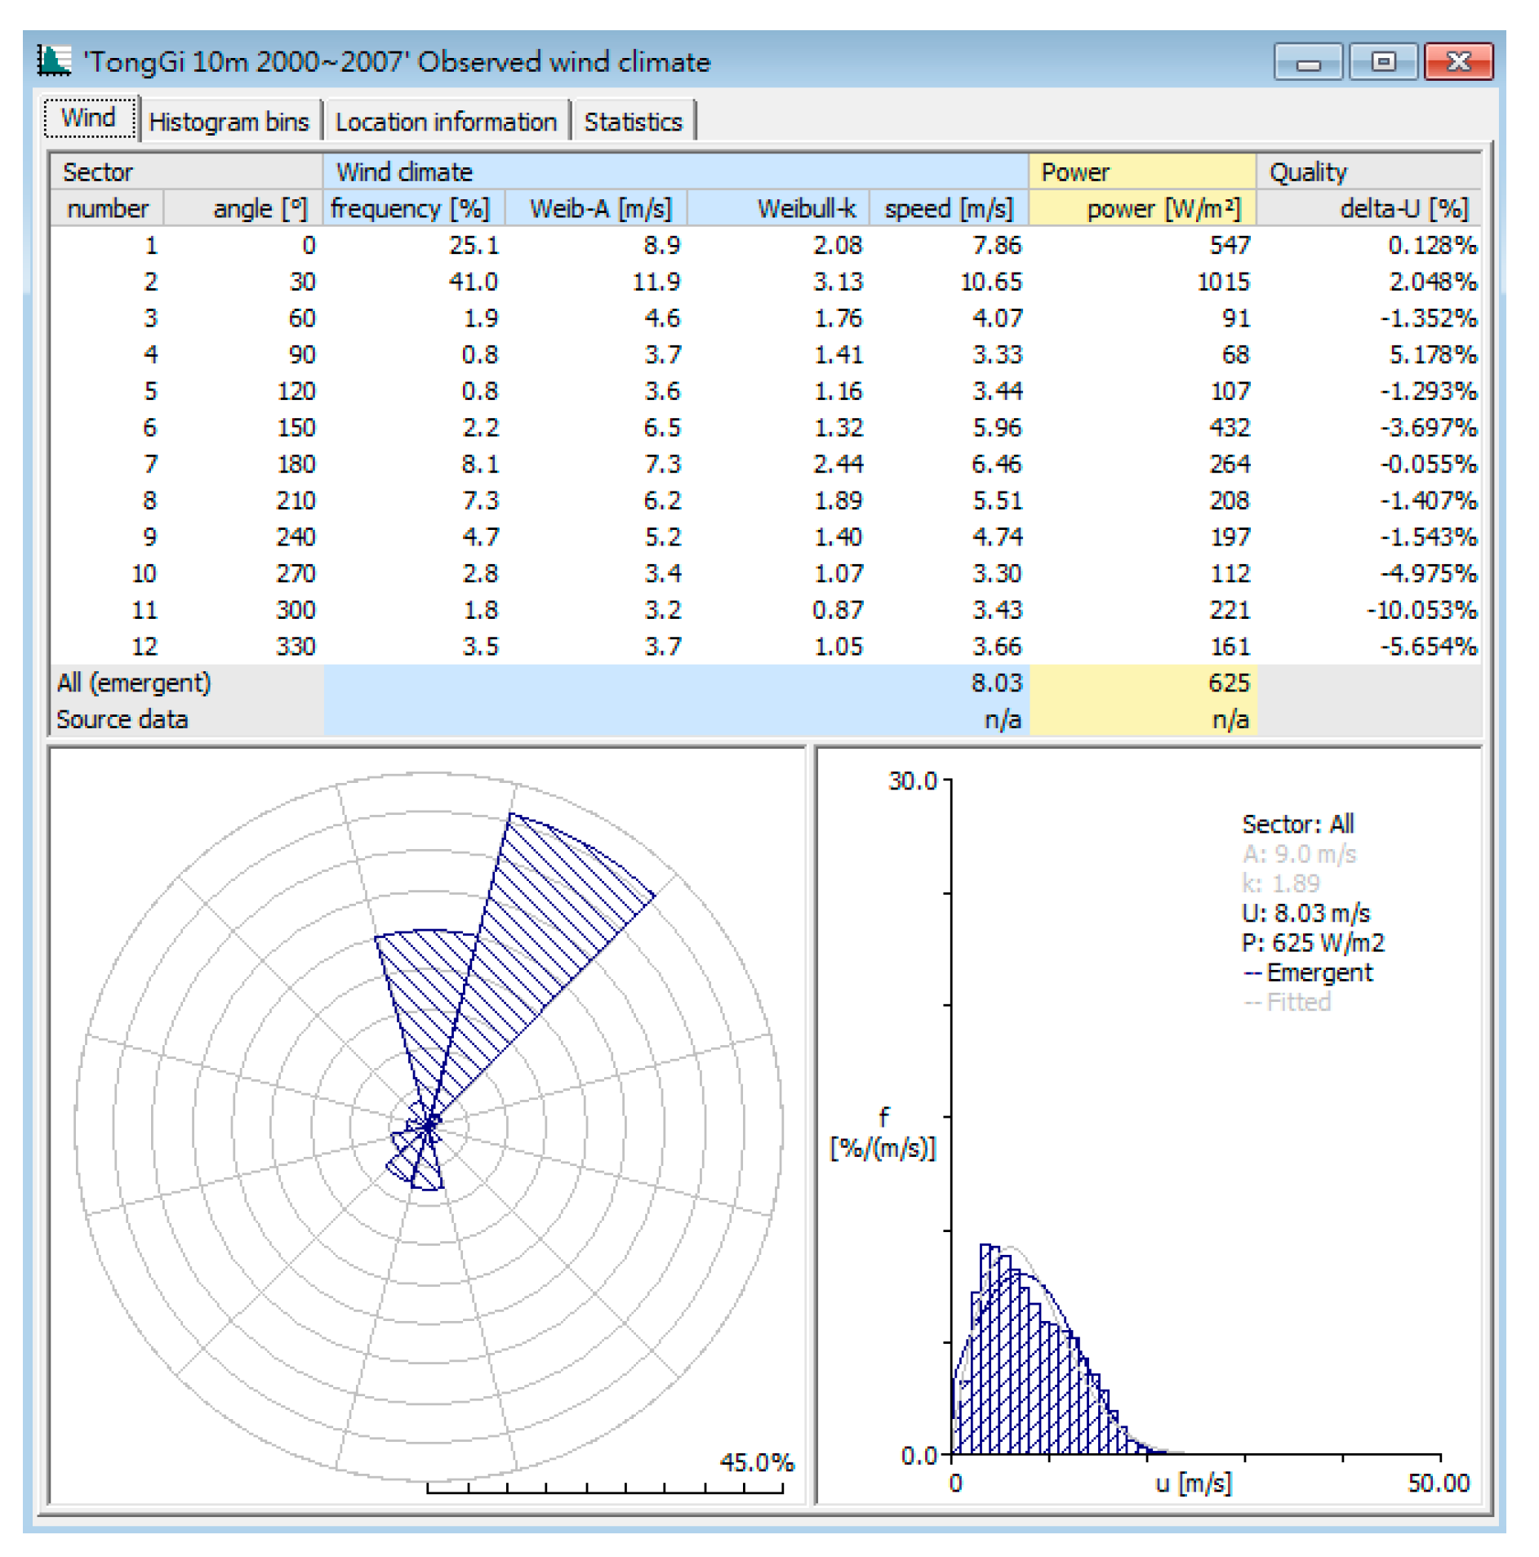The image size is (1539, 1557).
Task: Click the power [W/m²] column header
Action: [x=1163, y=209]
